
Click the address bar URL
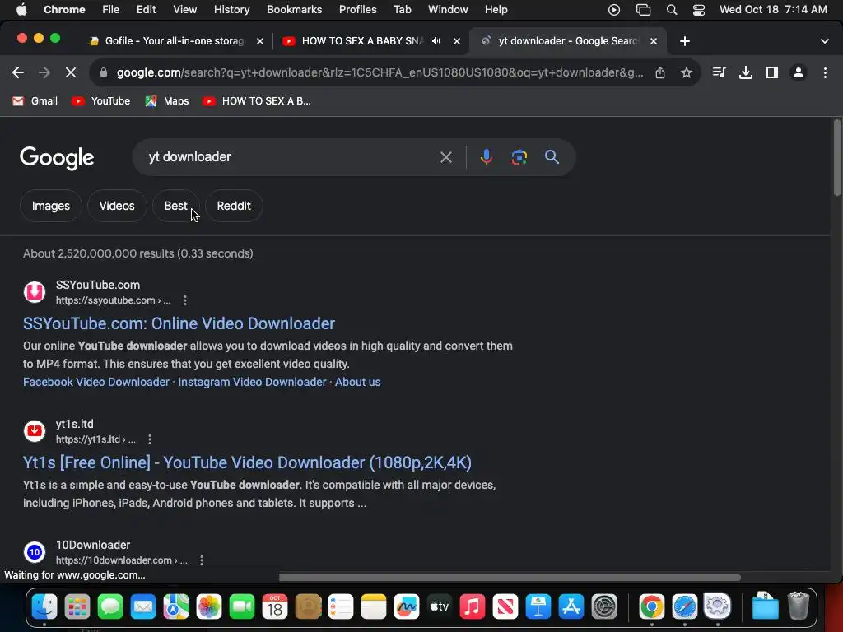(380, 72)
